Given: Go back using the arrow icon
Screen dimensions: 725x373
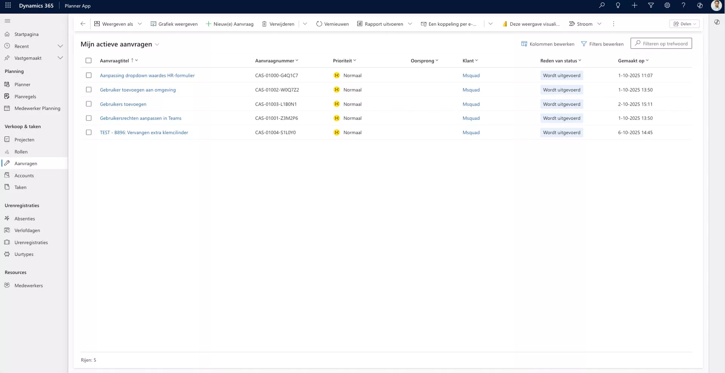Looking at the screenshot, I should [83, 24].
